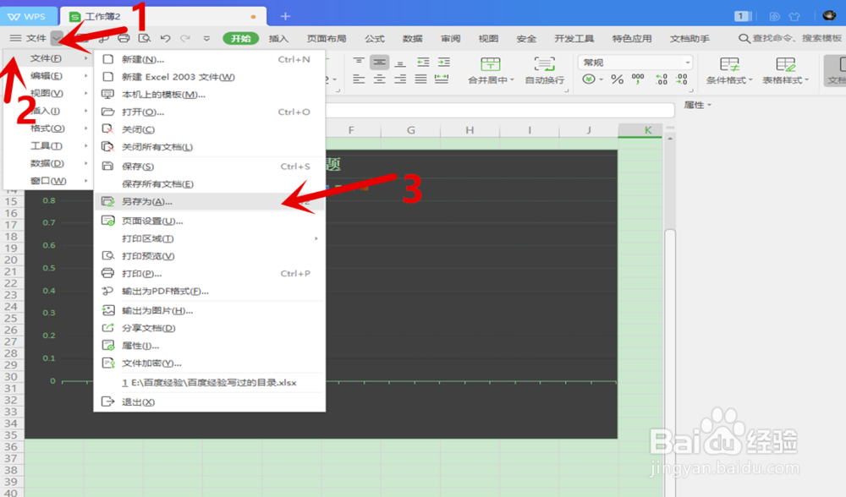Choose 打印预览(V) menu item

click(x=209, y=256)
